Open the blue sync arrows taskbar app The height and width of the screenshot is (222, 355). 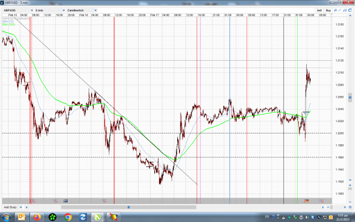[82, 217]
